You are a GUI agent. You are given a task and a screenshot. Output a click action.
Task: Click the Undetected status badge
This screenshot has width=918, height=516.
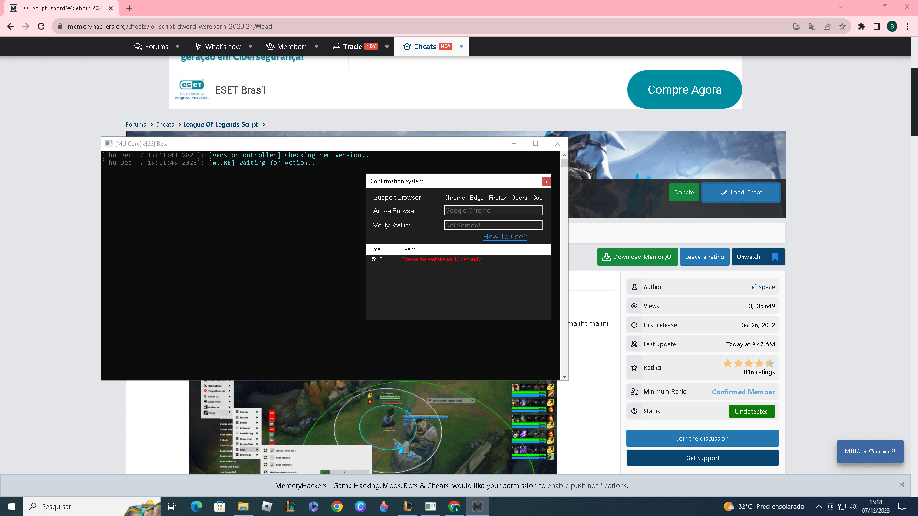[x=752, y=411]
